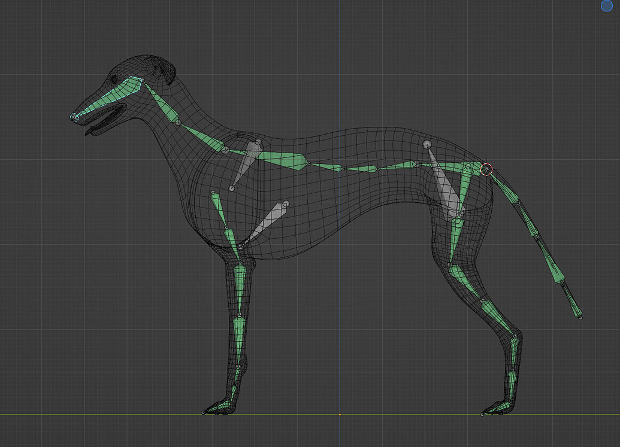This screenshot has height=447, width=620.
Task: Click the red-white 3D cursor at tail base
Action: click(486, 169)
